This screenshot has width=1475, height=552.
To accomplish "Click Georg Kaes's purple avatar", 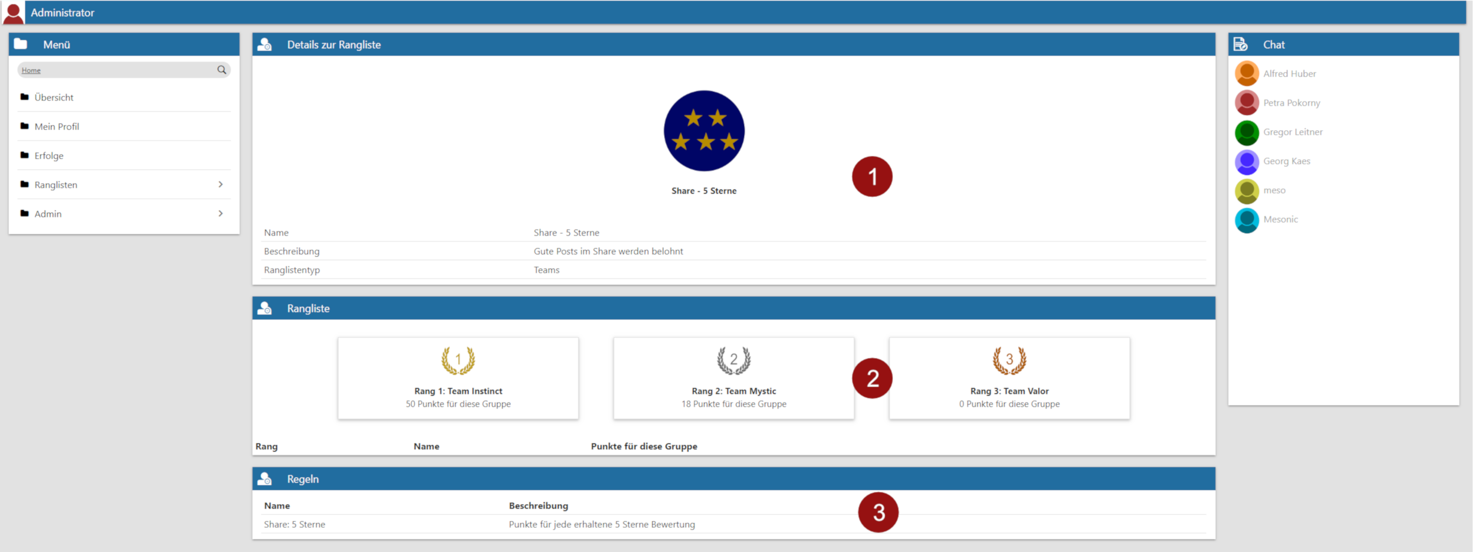I will pos(1247,161).
